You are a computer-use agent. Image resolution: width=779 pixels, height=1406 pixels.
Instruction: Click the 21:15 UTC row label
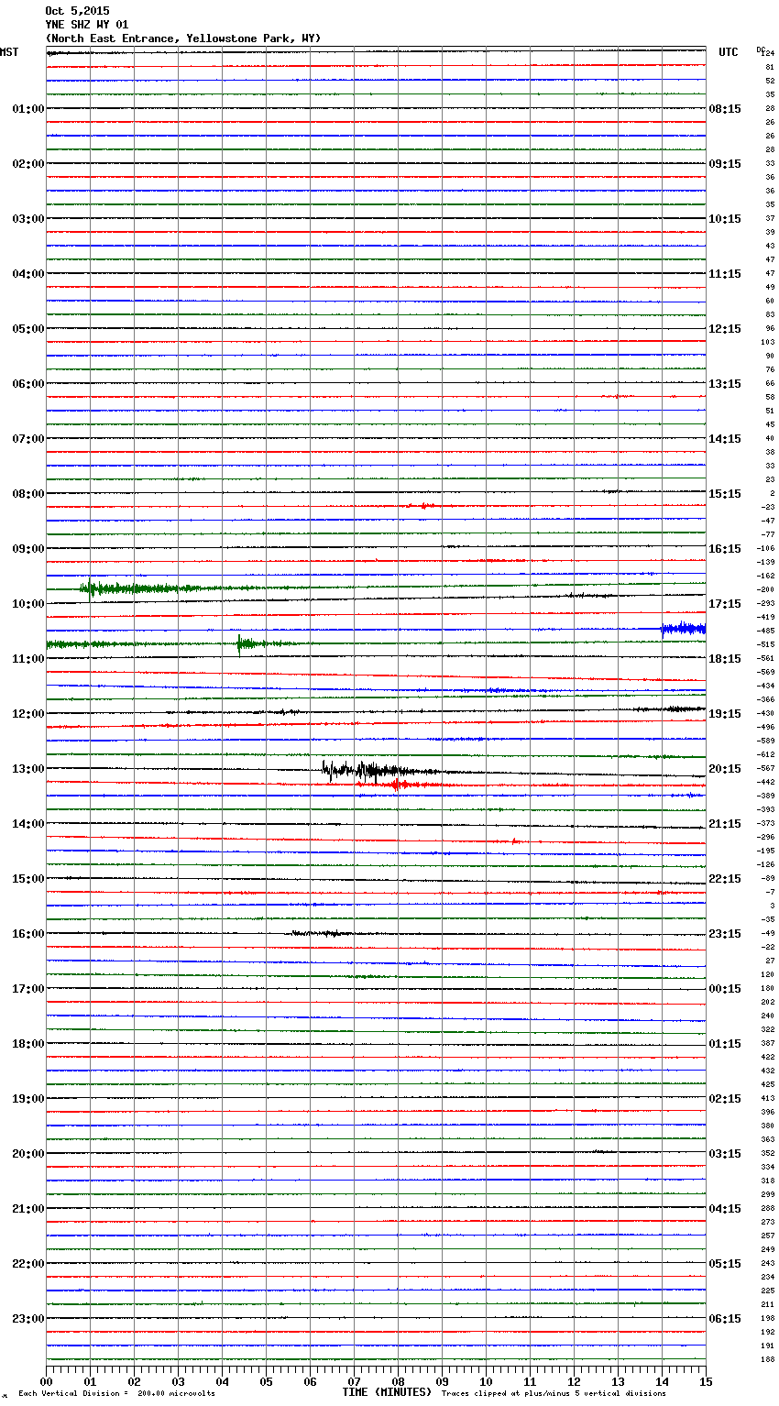coord(725,824)
